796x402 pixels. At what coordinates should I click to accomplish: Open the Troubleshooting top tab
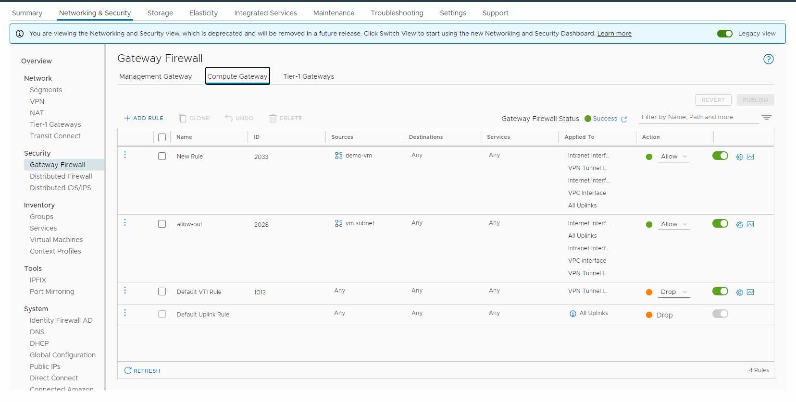[x=397, y=13]
